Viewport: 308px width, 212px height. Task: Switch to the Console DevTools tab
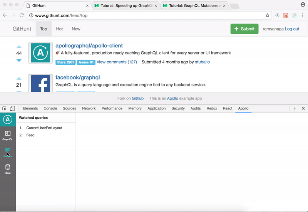(x=50, y=108)
